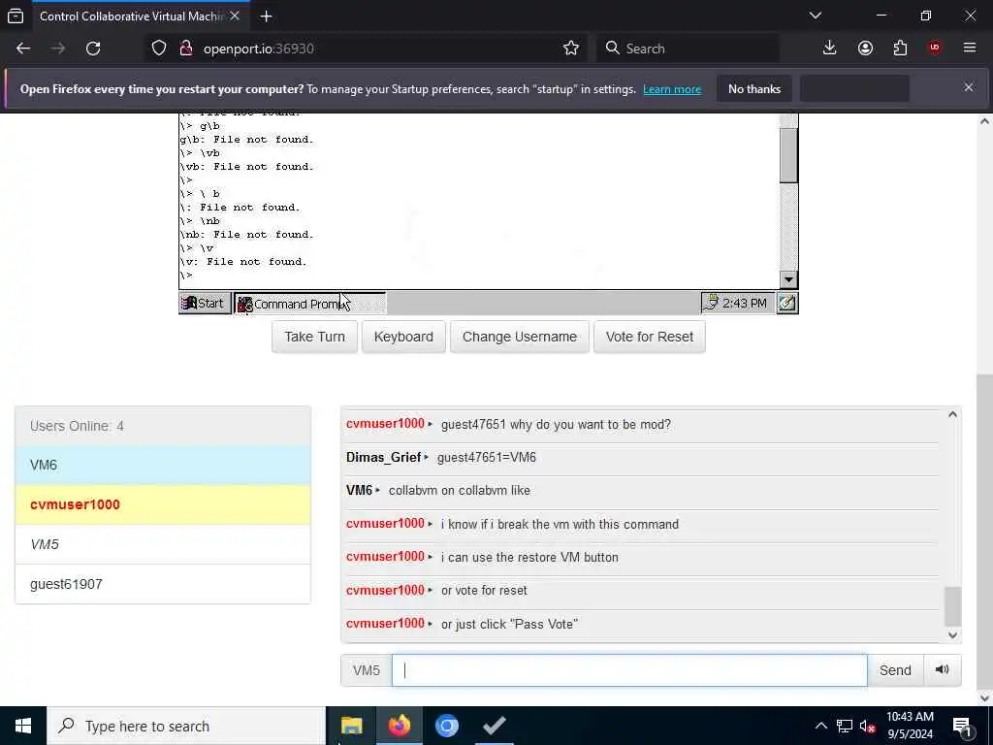The height and width of the screenshot is (745, 993).
Task: Open a new tab with the plus icon
Action: (x=266, y=16)
